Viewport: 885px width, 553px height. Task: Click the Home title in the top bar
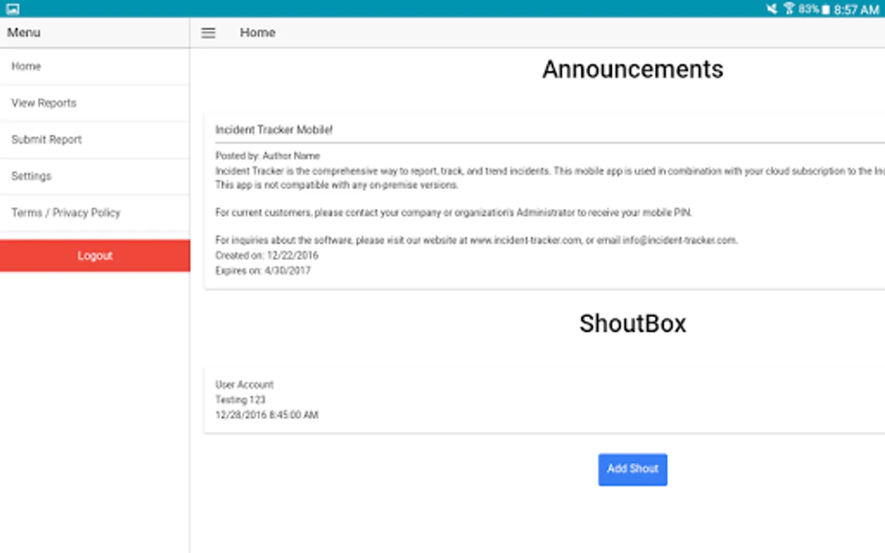(x=258, y=33)
